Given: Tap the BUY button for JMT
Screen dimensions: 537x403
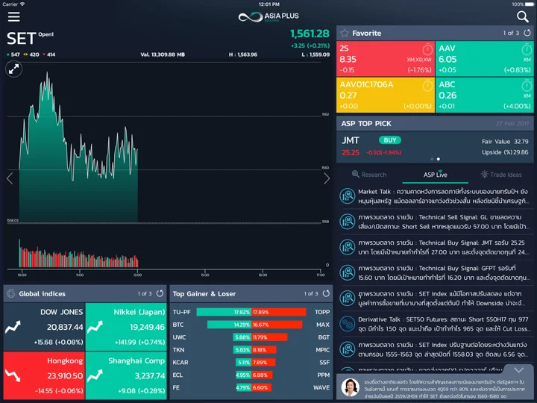Looking at the screenshot, I should tap(390, 140).
